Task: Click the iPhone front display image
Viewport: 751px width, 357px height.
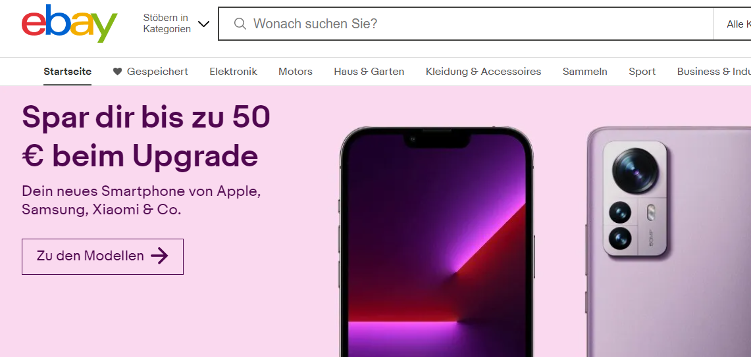Action: click(x=436, y=242)
